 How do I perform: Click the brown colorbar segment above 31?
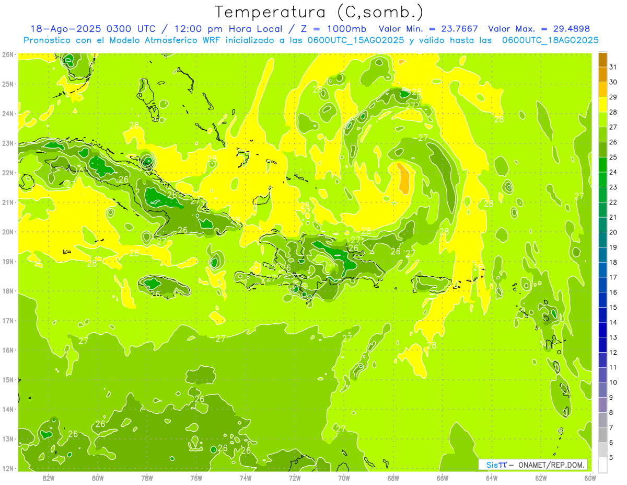[x=602, y=60]
